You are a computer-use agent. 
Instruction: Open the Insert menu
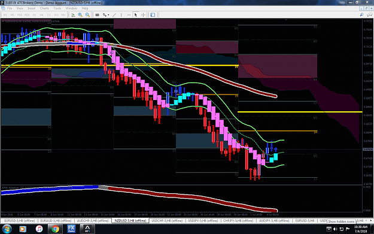coord(32,8)
